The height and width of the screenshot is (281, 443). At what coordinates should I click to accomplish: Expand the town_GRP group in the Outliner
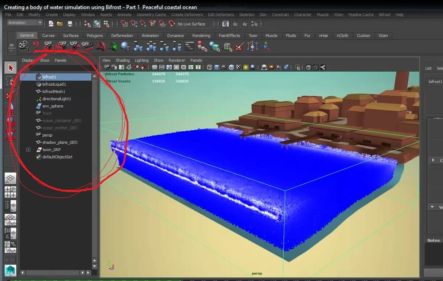[x=29, y=149]
